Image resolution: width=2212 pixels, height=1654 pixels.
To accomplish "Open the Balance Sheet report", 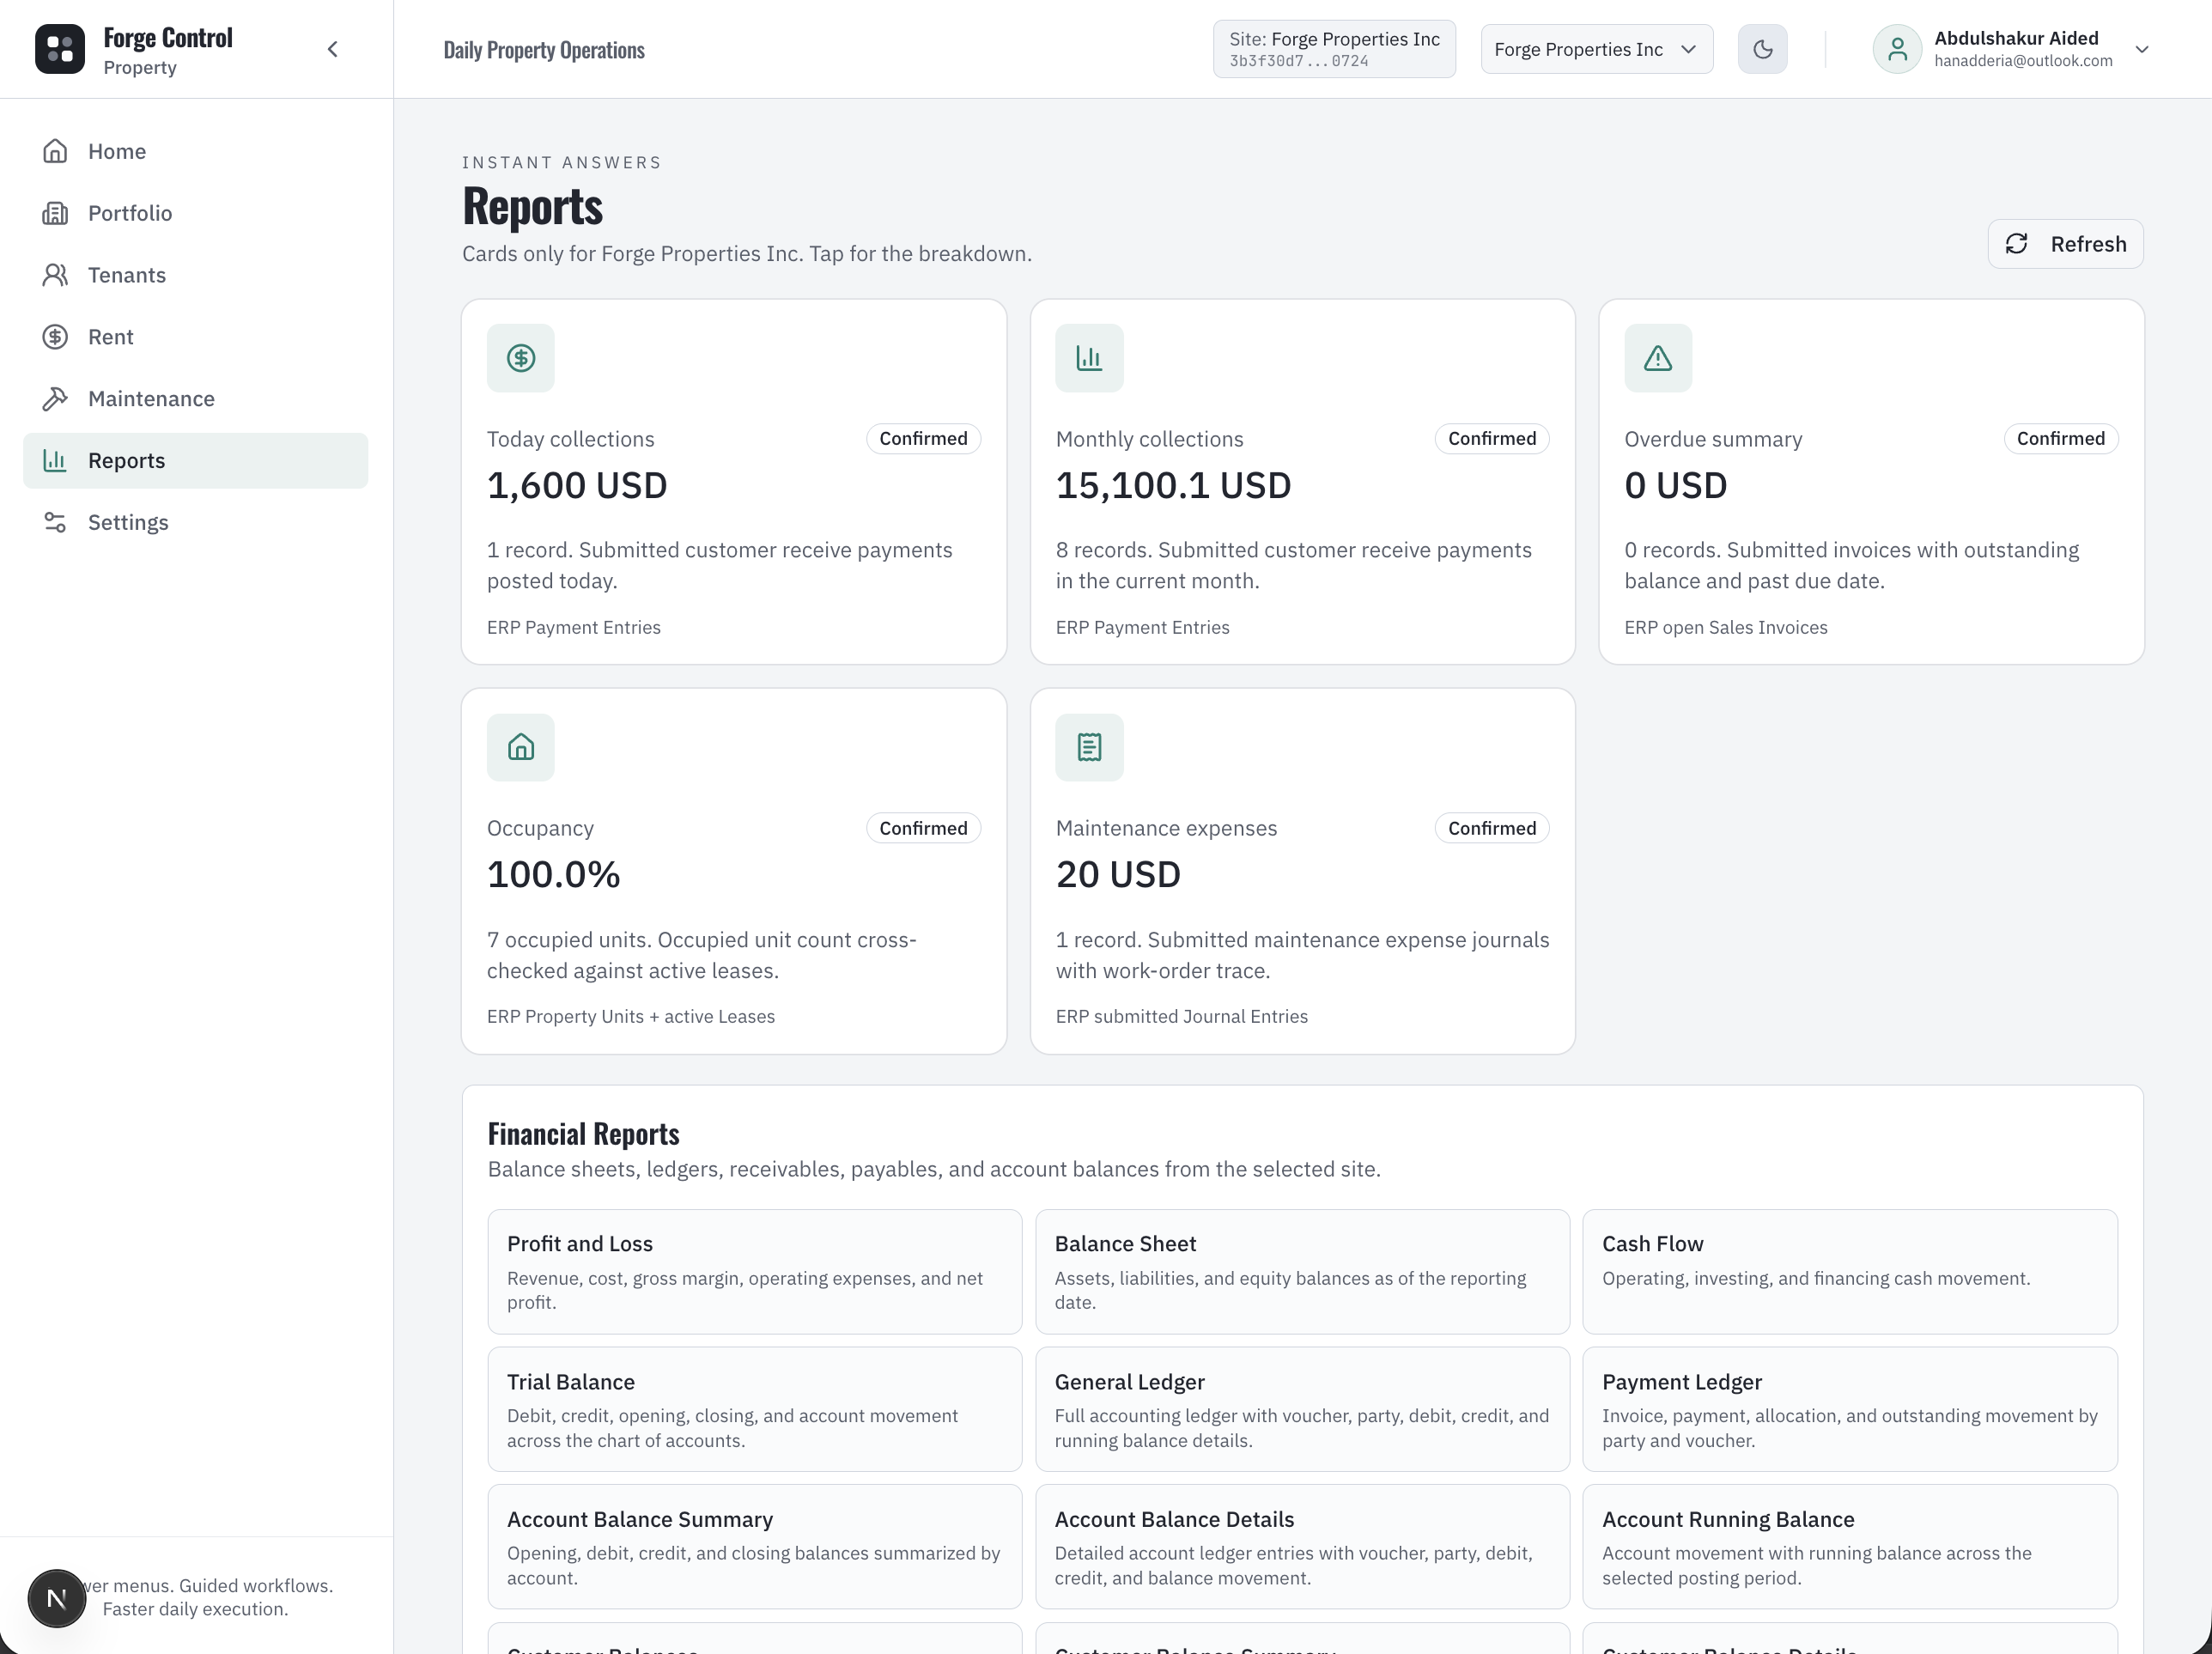I will 1302,1272.
